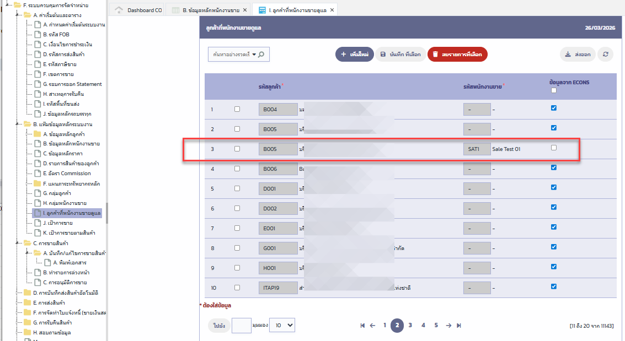Viewport: 625px width, 341px height.
Task: Enable ECONS checkbox for SAT1 row
Action: [x=554, y=148]
